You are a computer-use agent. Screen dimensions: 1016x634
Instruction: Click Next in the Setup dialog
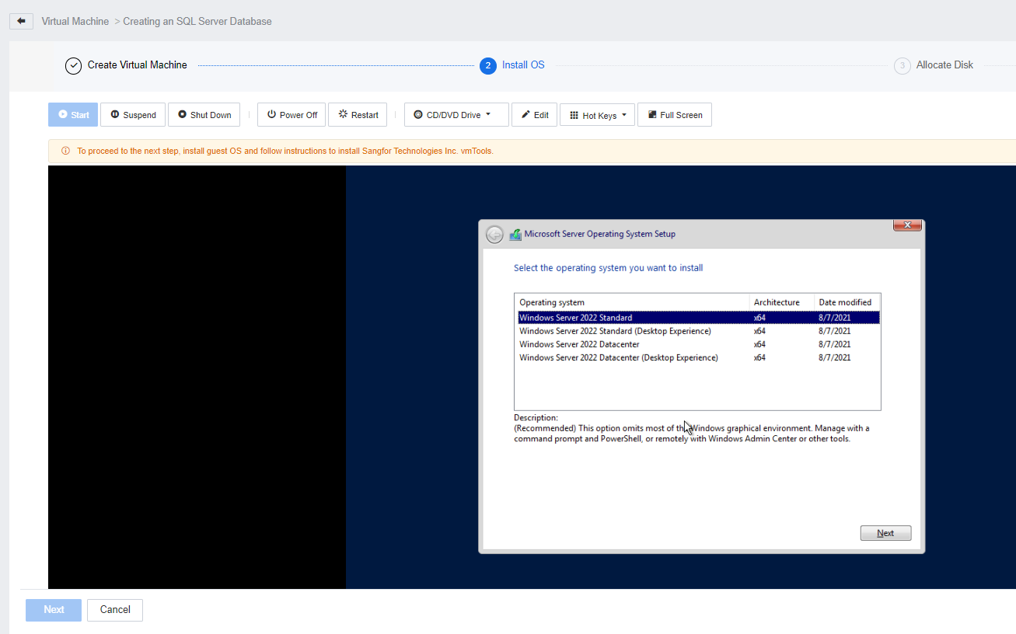tap(885, 533)
